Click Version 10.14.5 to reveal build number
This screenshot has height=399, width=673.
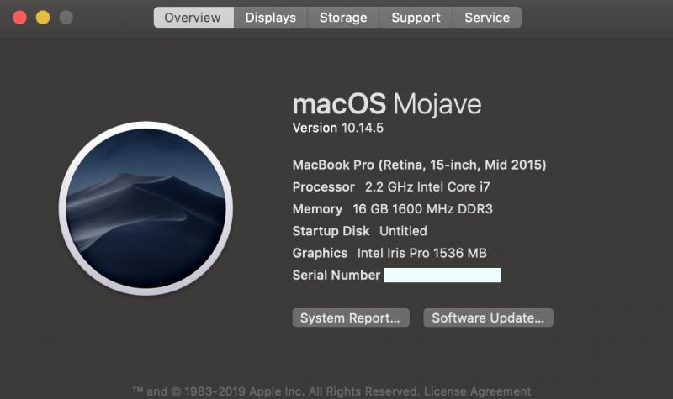(x=337, y=128)
